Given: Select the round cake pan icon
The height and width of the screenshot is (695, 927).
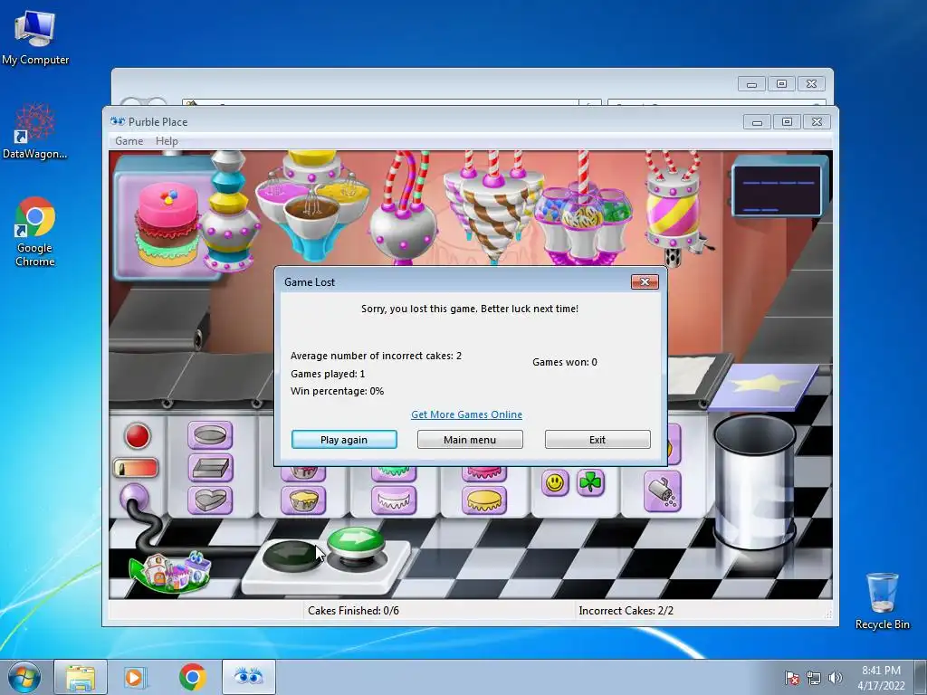Looking at the screenshot, I should [210, 436].
